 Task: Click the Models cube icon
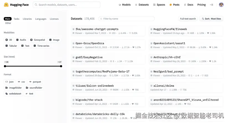[x=120, y=5]
